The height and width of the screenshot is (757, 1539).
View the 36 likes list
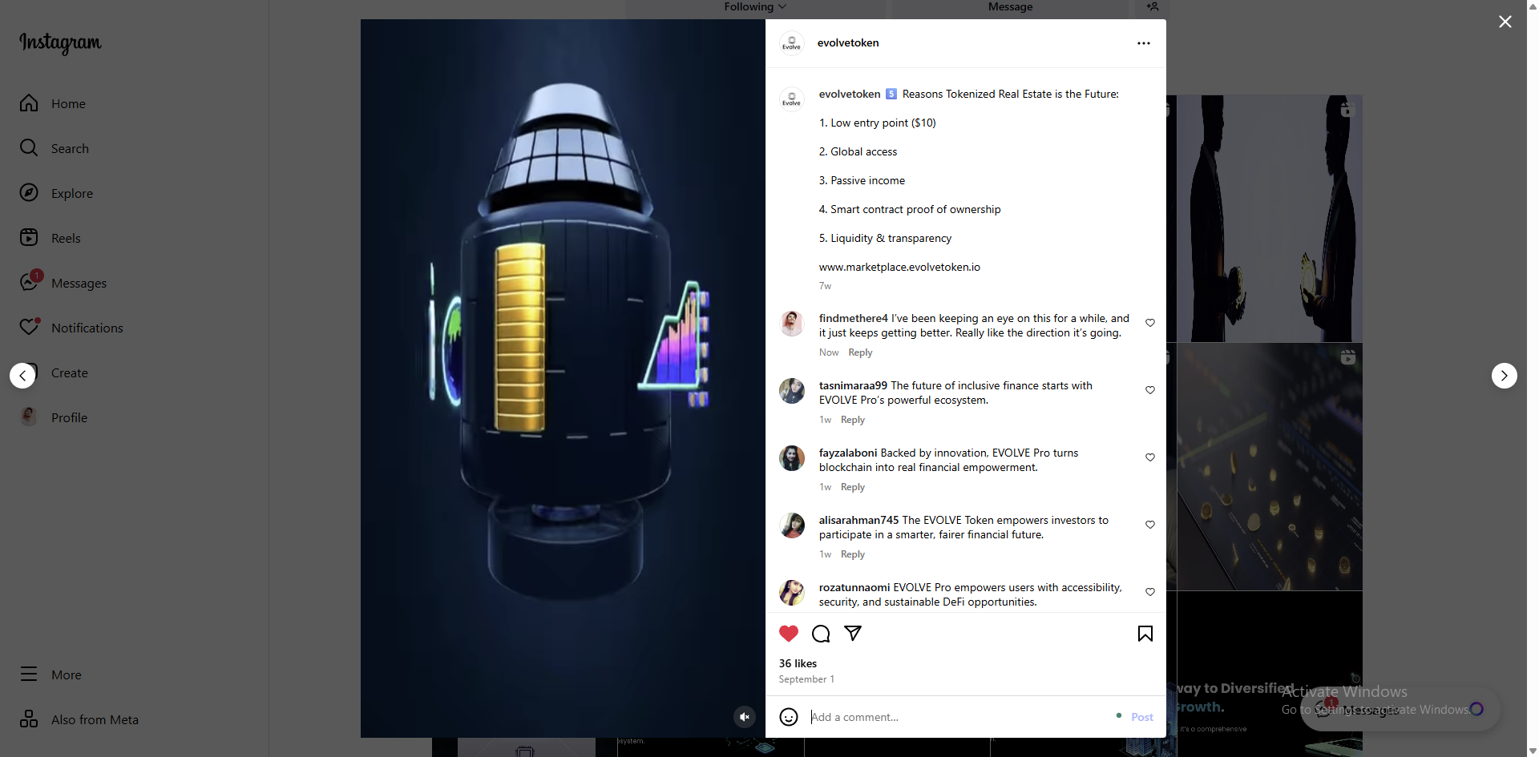pyautogui.click(x=798, y=663)
